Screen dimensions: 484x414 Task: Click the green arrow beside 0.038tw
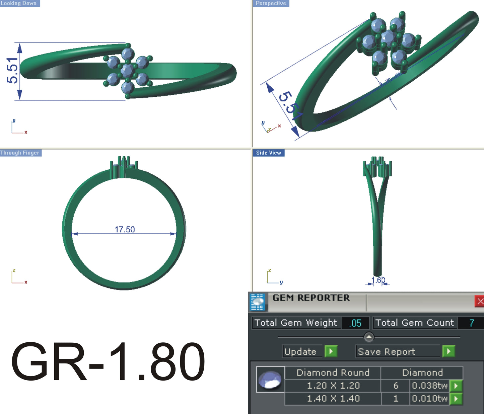[457, 386]
